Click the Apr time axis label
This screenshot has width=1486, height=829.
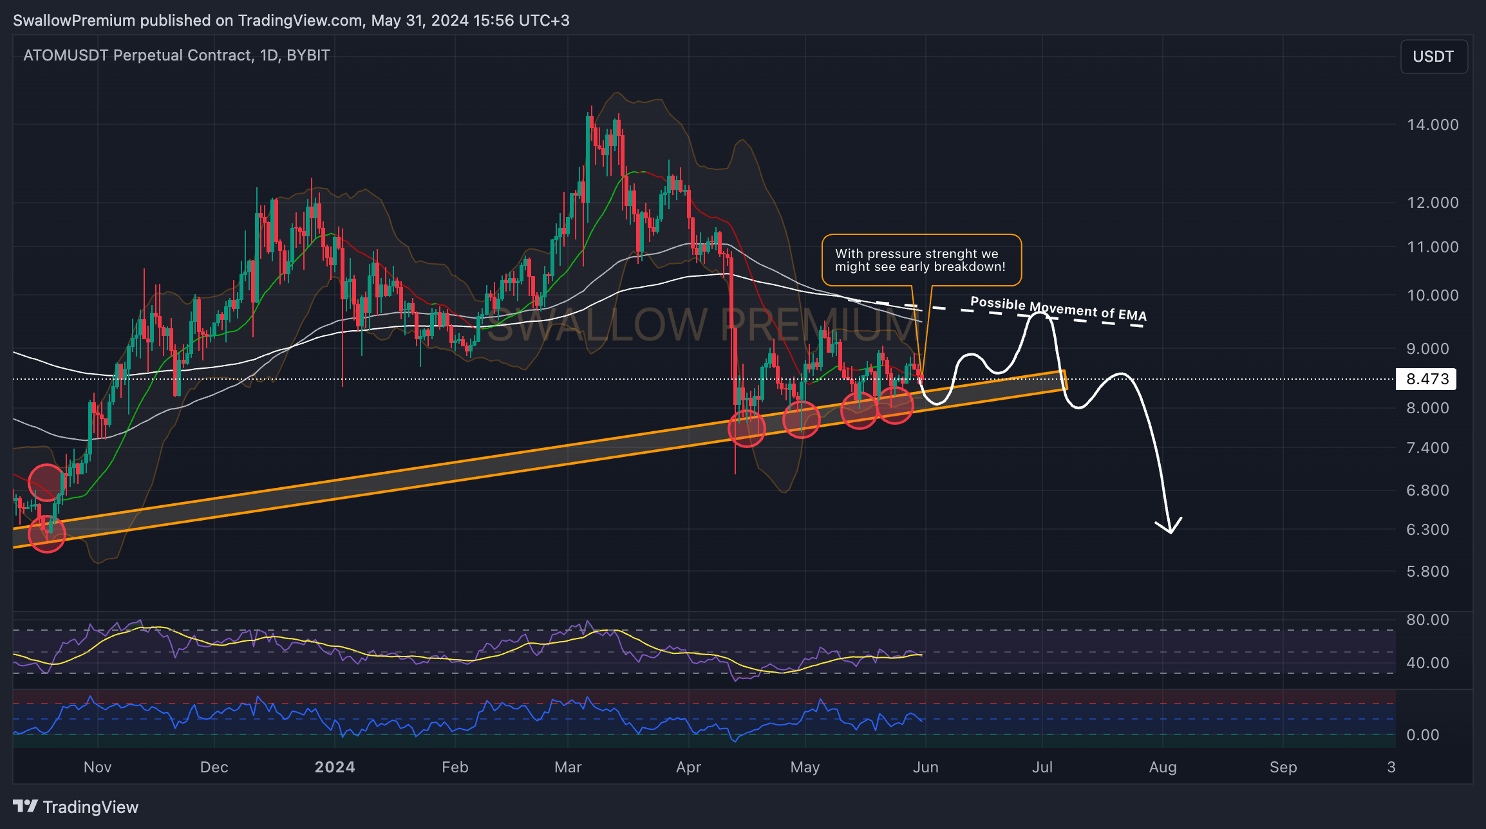pos(689,767)
